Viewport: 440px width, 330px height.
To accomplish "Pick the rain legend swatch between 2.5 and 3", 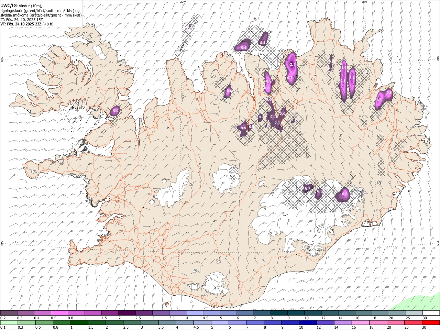I will pos(132,323).
